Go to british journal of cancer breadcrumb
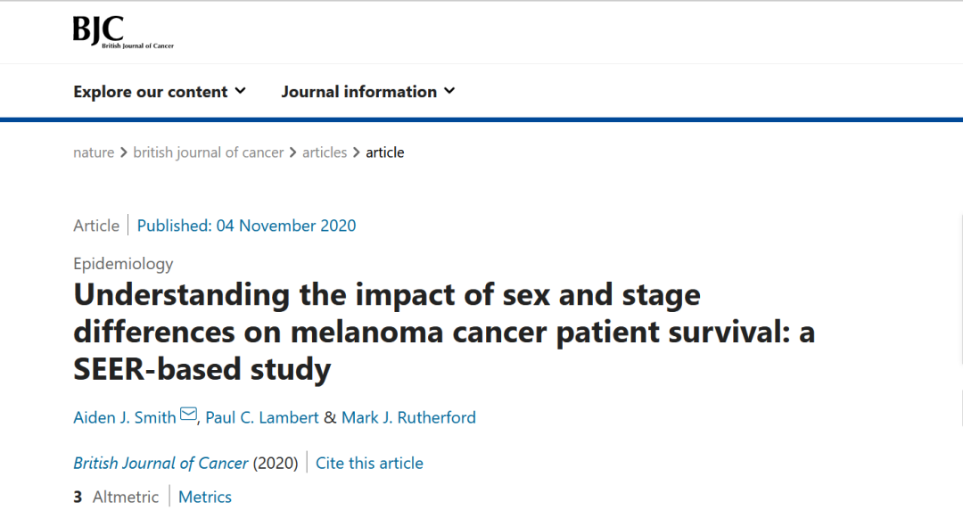963x526 pixels. coord(208,152)
